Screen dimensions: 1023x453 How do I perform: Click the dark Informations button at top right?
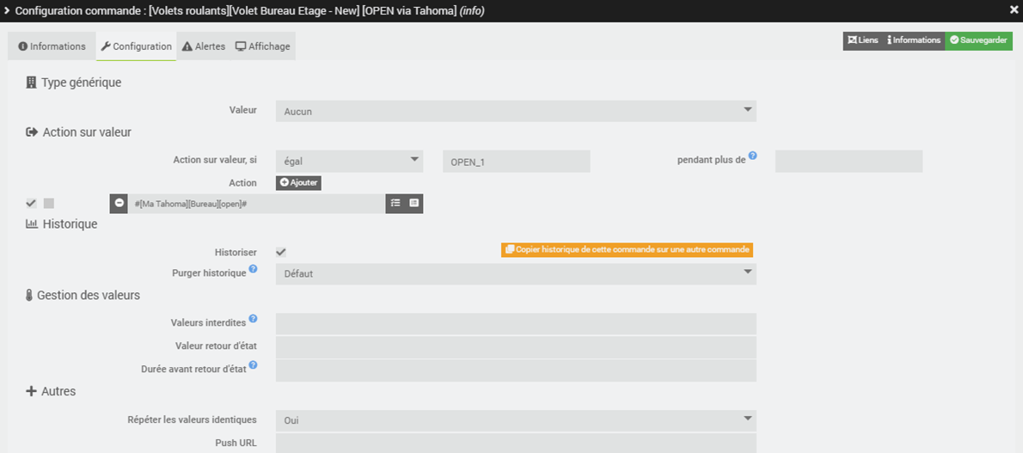point(914,40)
